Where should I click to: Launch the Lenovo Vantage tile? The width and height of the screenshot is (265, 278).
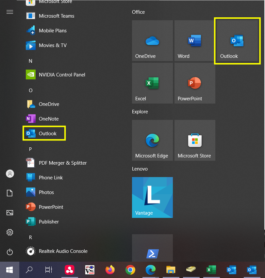pyautogui.click(x=152, y=197)
